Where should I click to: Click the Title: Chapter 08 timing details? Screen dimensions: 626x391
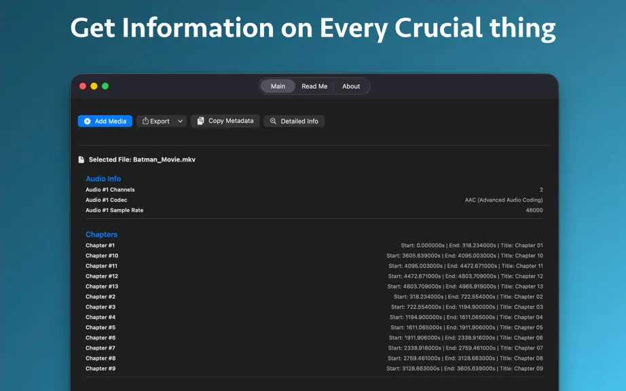pyautogui.click(x=465, y=358)
